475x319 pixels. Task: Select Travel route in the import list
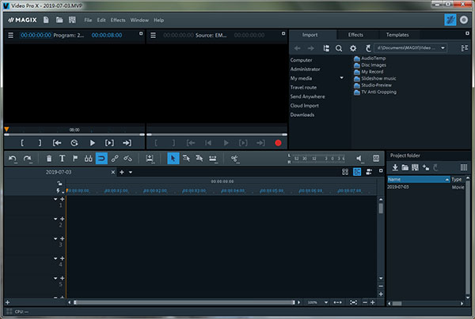point(303,88)
